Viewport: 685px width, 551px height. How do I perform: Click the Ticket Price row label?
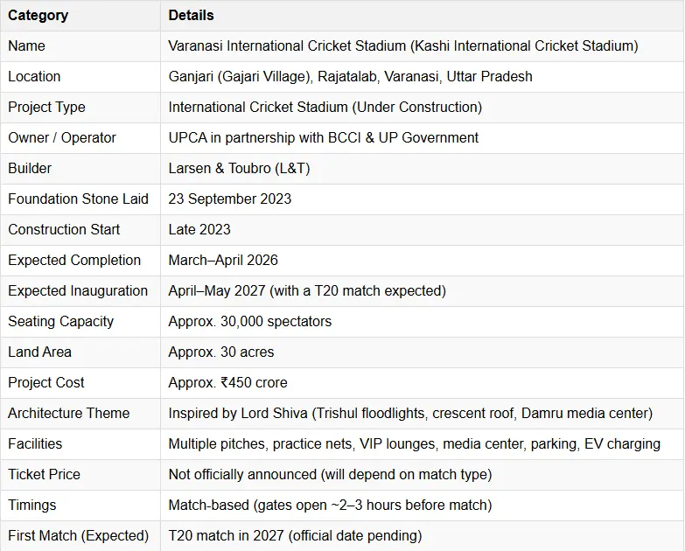point(44,474)
